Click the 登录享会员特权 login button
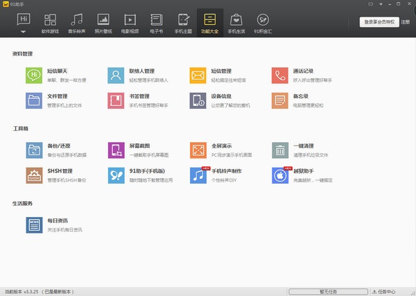The image size is (416, 296). [x=378, y=22]
